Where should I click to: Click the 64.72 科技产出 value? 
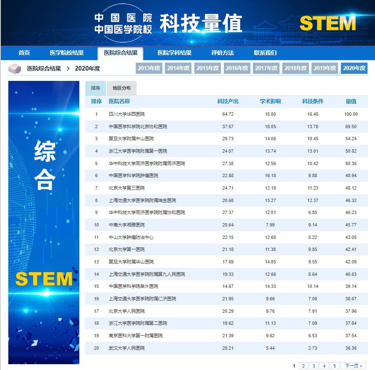pyautogui.click(x=228, y=114)
